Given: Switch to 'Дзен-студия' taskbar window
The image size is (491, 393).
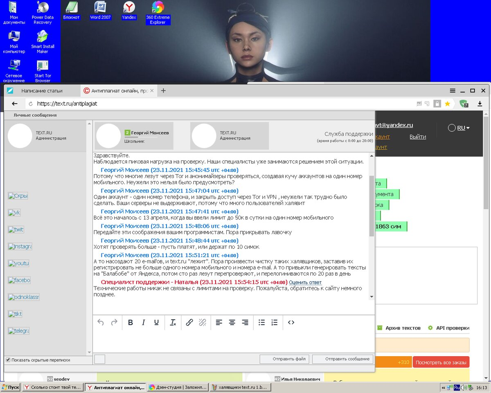Looking at the screenshot, I should [178, 387].
